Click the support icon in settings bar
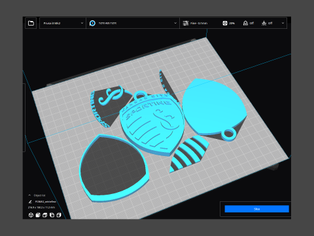Viewport: 314px width, 236px height. coord(245,23)
